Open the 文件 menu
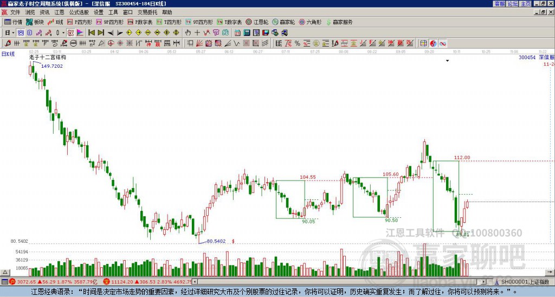The image size is (555, 297). click(x=15, y=12)
